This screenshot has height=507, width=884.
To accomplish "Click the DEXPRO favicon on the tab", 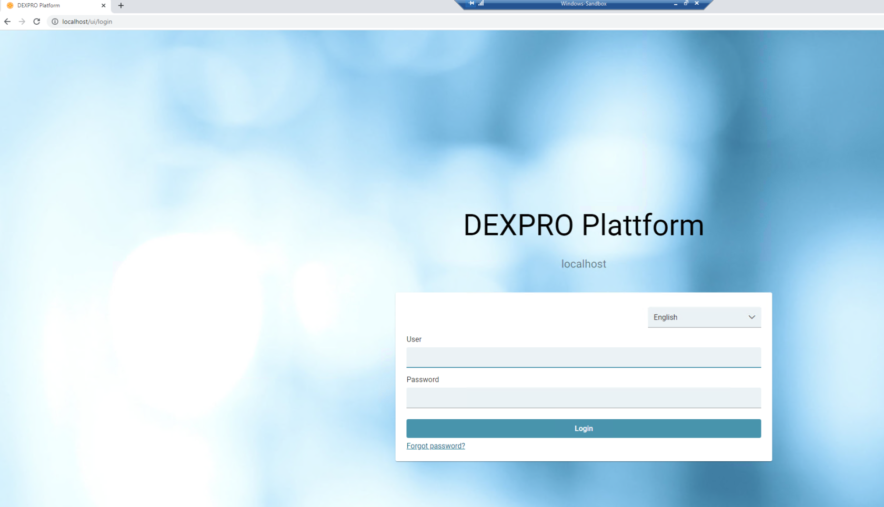I will 10,5.
